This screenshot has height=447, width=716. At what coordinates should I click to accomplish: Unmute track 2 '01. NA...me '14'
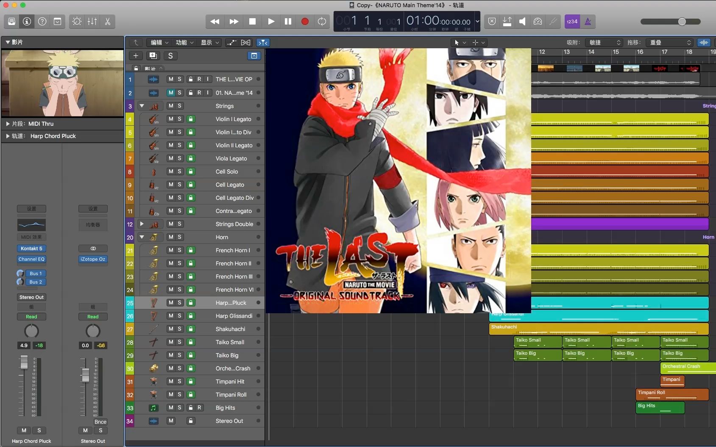171,93
